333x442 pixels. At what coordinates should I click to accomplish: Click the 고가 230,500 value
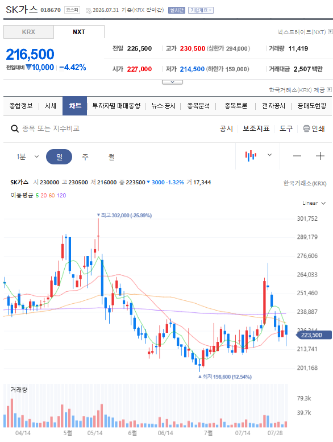(193, 48)
